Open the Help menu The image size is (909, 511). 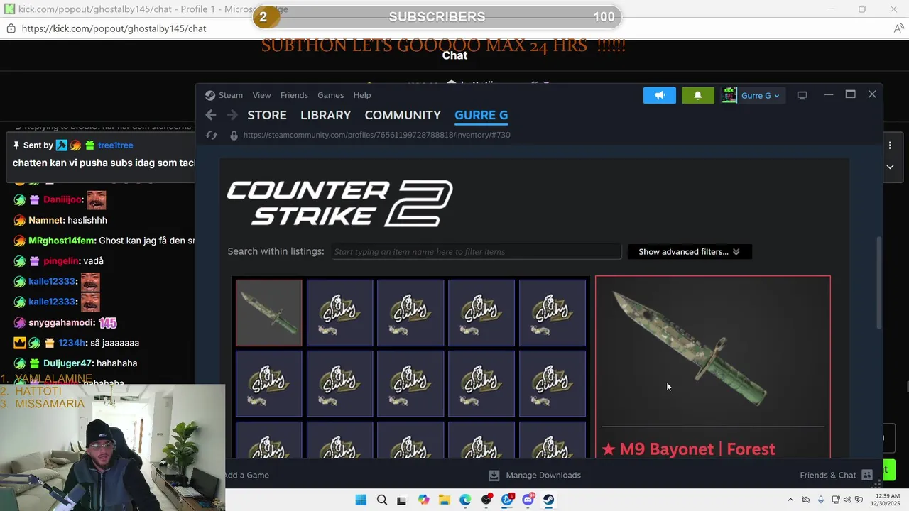(362, 95)
